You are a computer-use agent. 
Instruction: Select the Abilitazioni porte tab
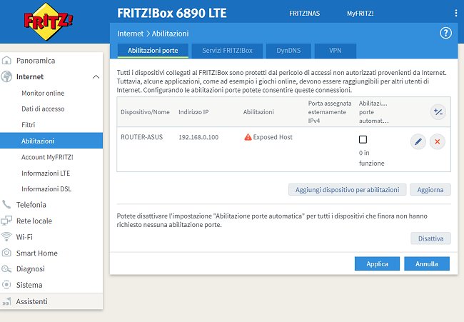pos(153,51)
